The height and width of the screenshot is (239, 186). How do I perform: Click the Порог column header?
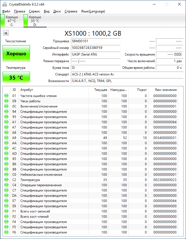coord(138,90)
